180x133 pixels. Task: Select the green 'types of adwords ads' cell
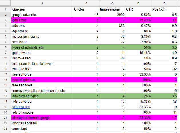pyautogui.click(x=42, y=47)
